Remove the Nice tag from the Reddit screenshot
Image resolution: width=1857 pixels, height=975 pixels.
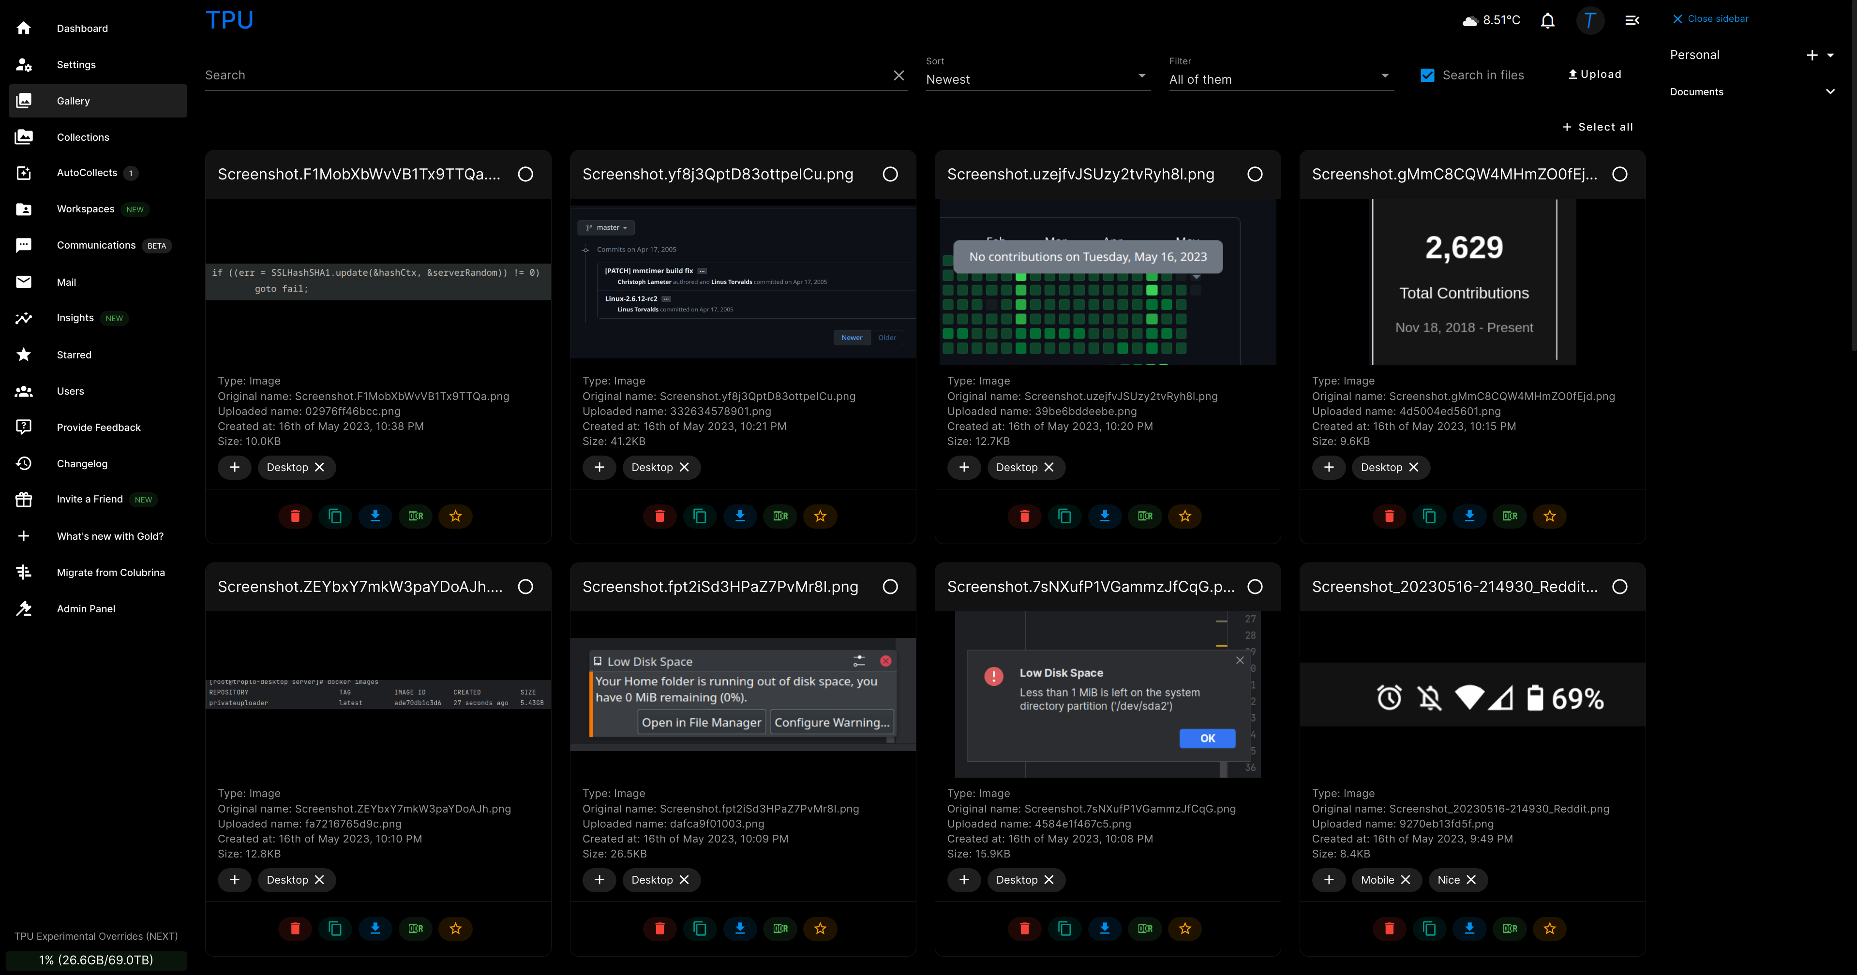coord(1471,880)
